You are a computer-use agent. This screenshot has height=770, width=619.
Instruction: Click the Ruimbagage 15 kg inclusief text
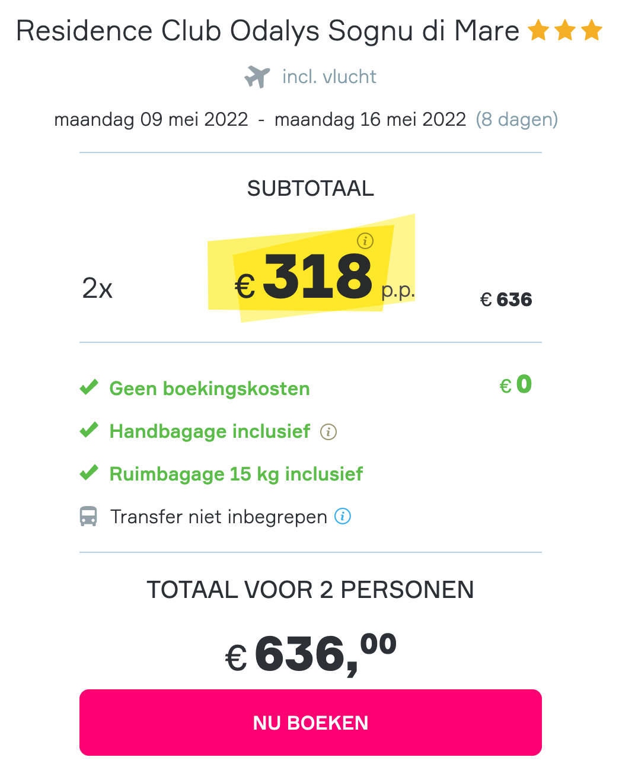[x=236, y=474]
